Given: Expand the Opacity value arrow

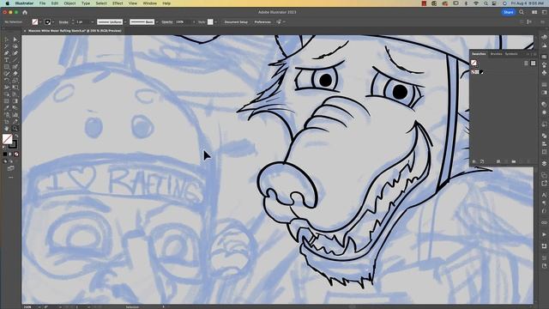Looking at the screenshot, I should [x=194, y=22].
